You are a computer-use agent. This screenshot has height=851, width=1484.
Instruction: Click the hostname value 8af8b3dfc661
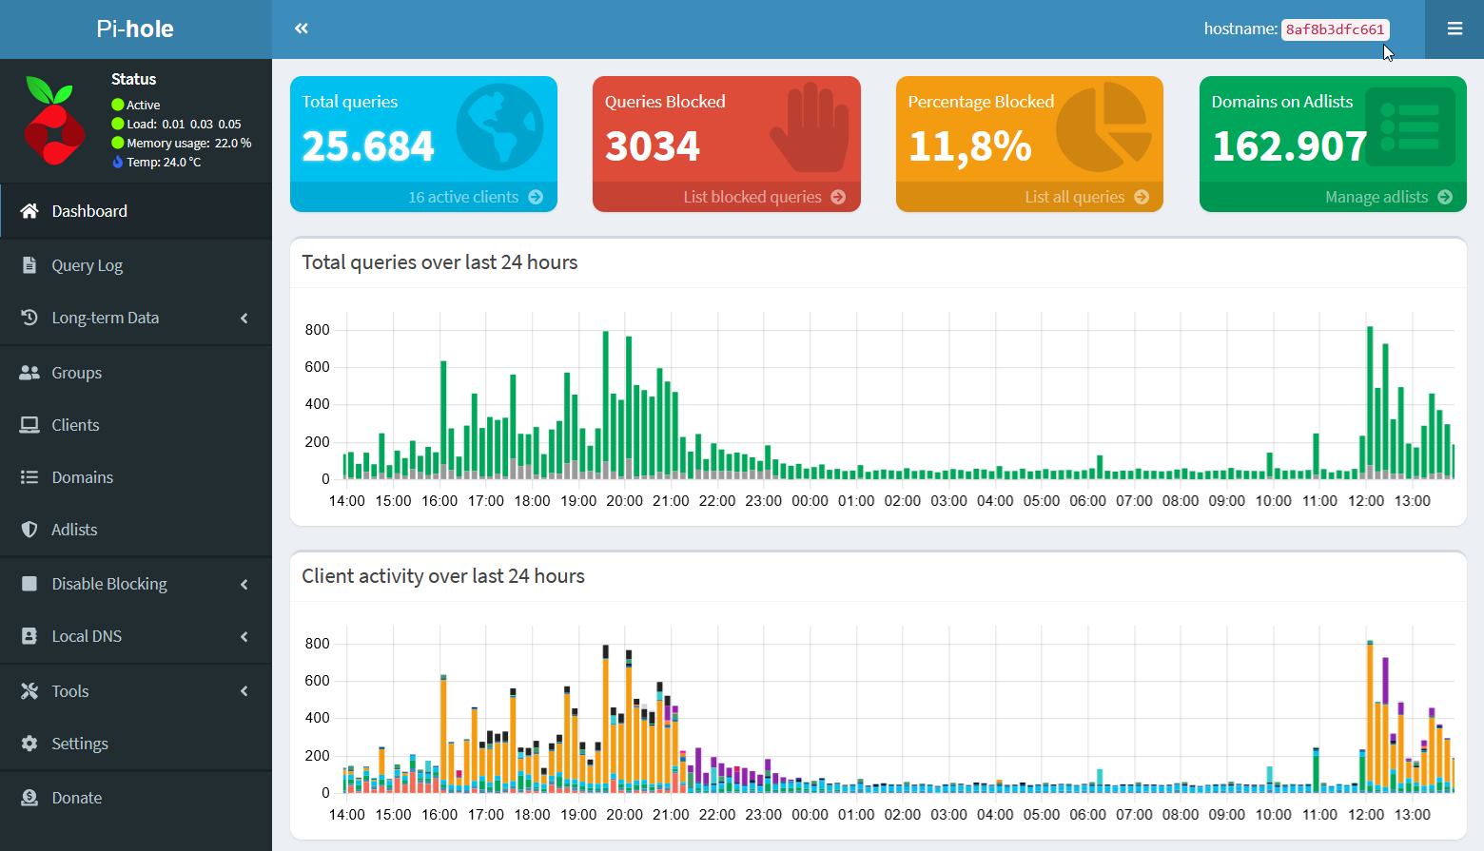1335,29
